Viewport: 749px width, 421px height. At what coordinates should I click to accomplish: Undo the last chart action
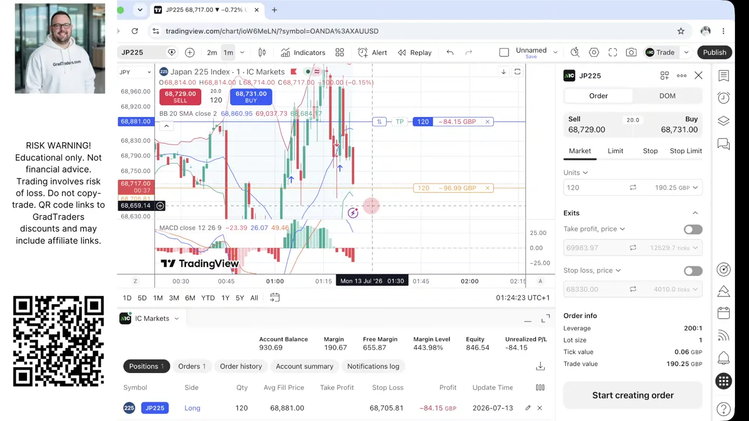coord(450,53)
